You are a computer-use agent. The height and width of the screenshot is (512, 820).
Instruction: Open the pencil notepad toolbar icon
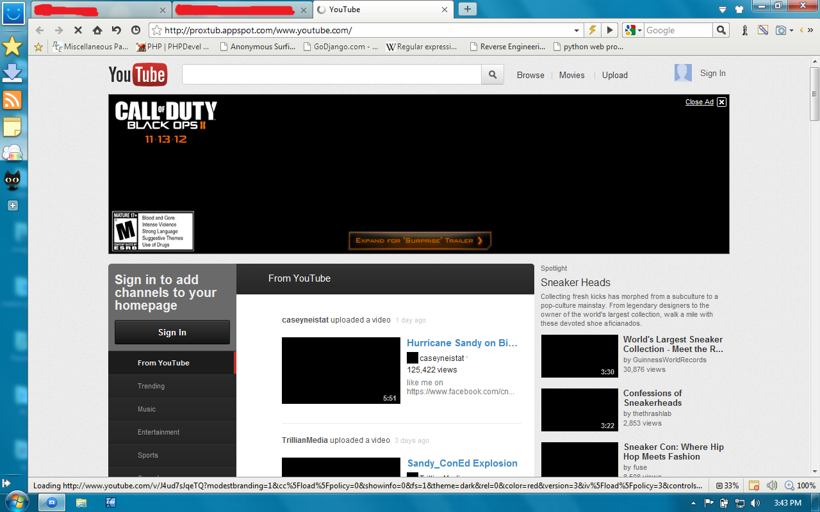coord(762,30)
